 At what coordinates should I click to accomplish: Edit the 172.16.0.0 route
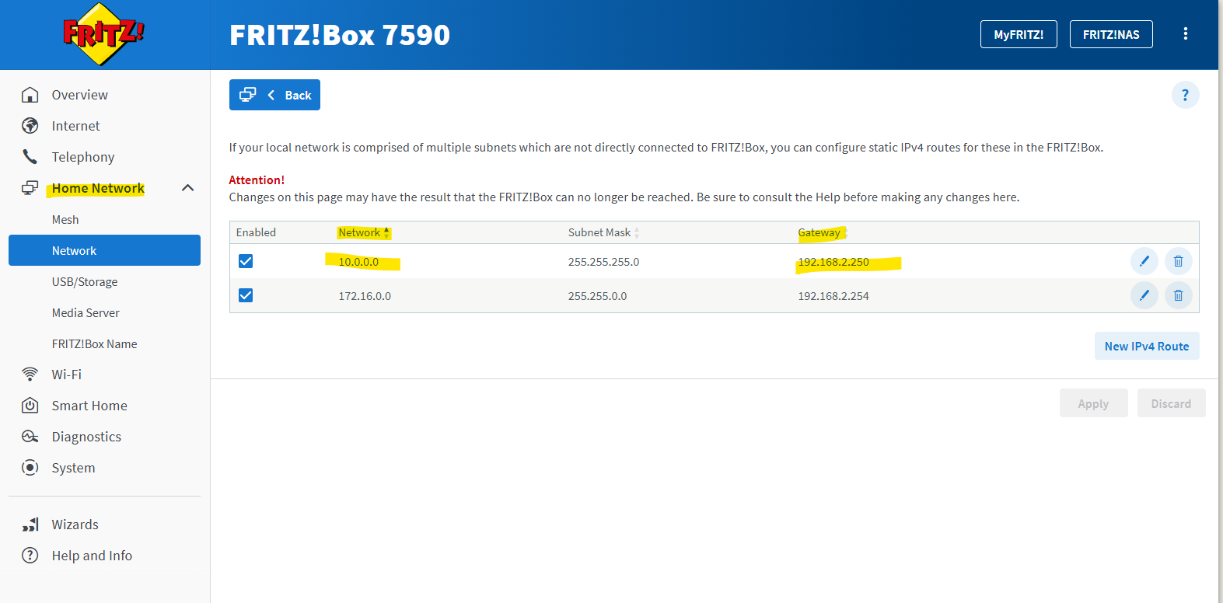click(x=1144, y=296)
